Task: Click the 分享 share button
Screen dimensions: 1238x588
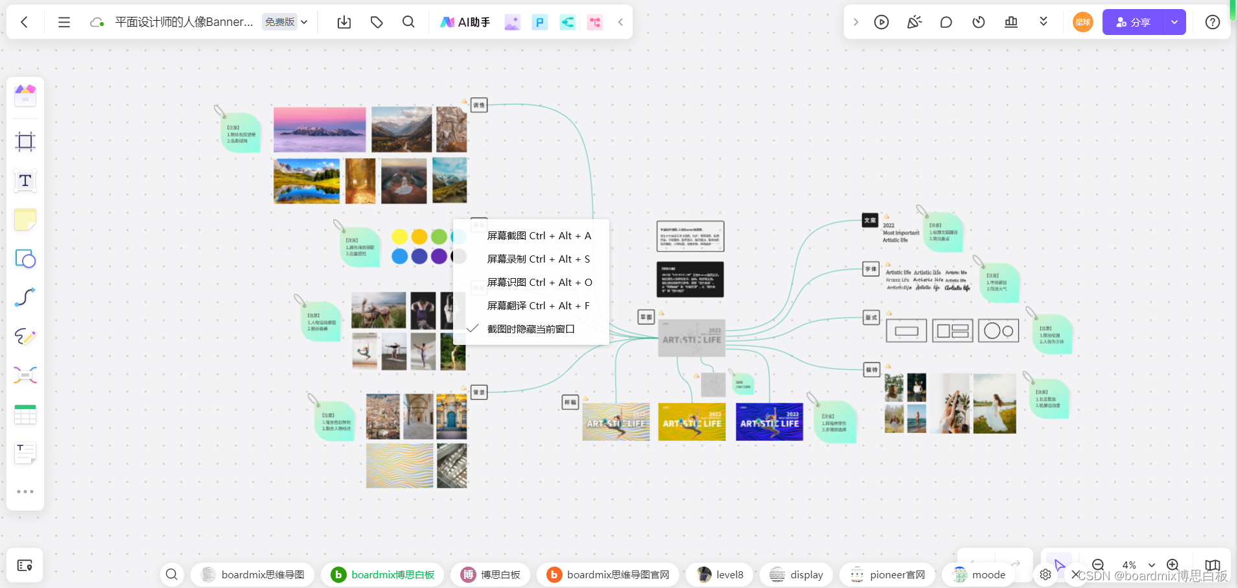Action: [1133, 22]
